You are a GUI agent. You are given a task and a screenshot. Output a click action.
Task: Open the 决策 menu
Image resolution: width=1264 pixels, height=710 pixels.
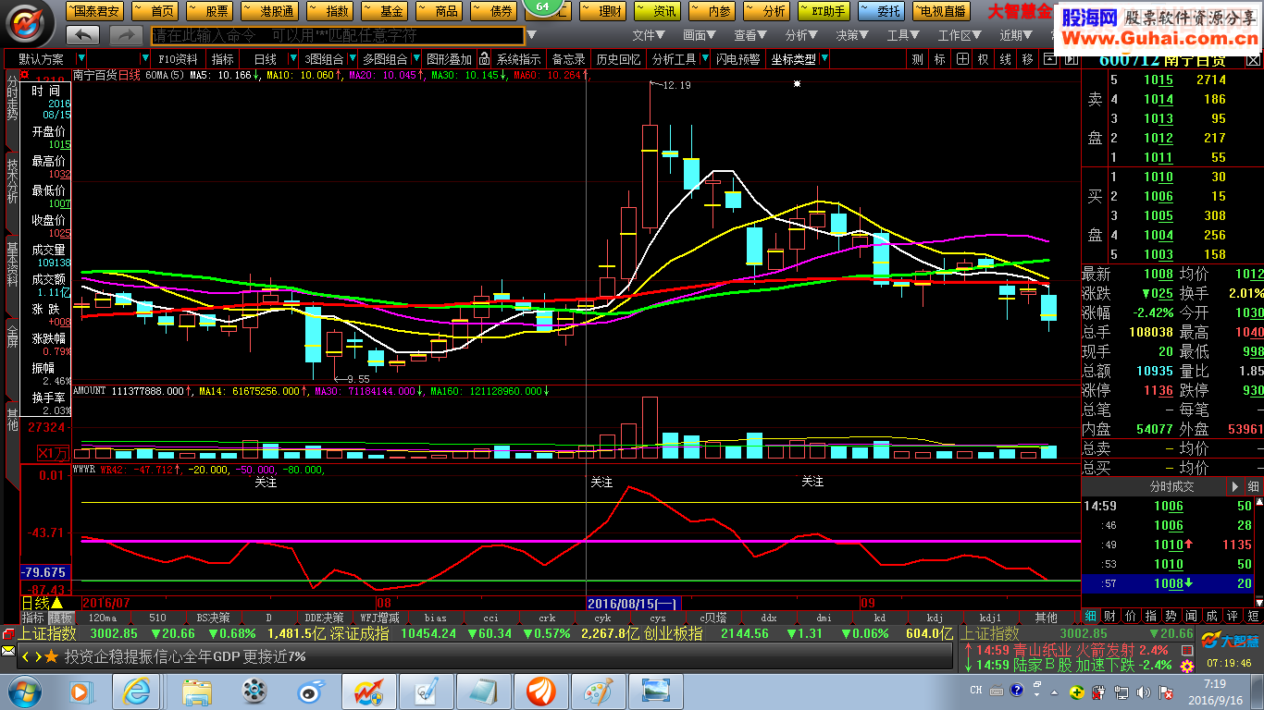point(852,35)
